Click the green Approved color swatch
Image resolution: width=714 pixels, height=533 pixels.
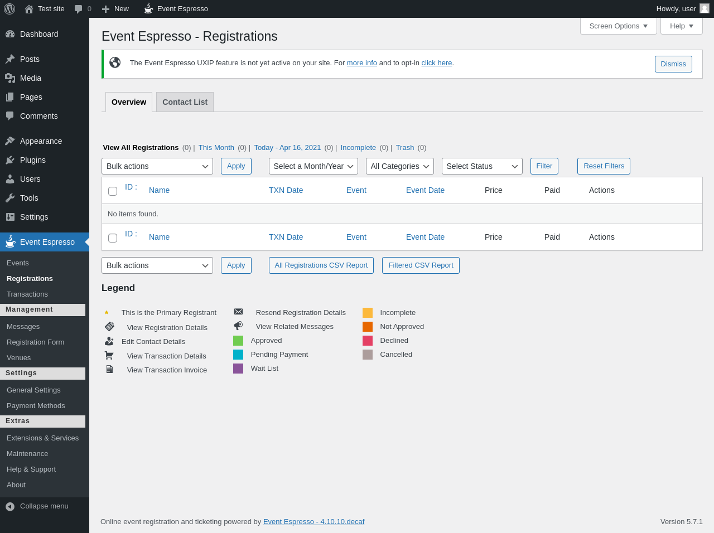(x=238, y=341)
